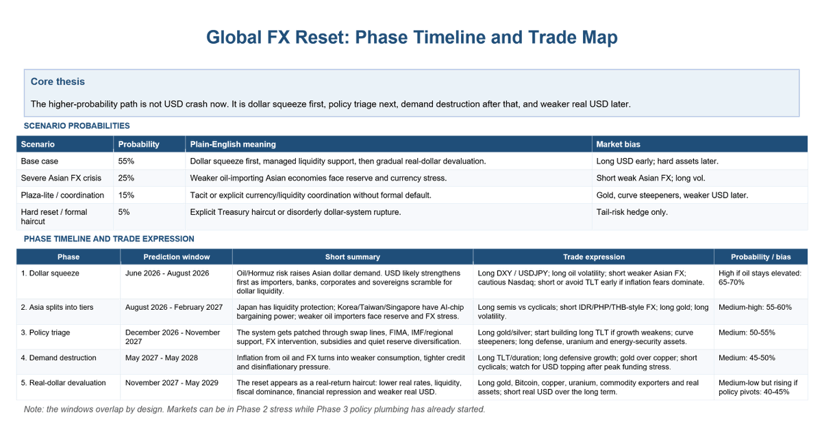Click 'Long USD early; hard assets later.' cell
Image resolution: width=822 pixels, height=439 pixels.
(699, 161)
